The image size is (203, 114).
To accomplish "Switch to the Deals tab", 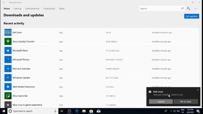I will [62, 9].
